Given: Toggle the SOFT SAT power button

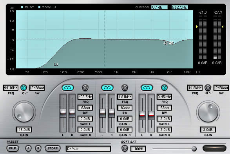Looking at the screenshot, I should click(x=125, y=149).
